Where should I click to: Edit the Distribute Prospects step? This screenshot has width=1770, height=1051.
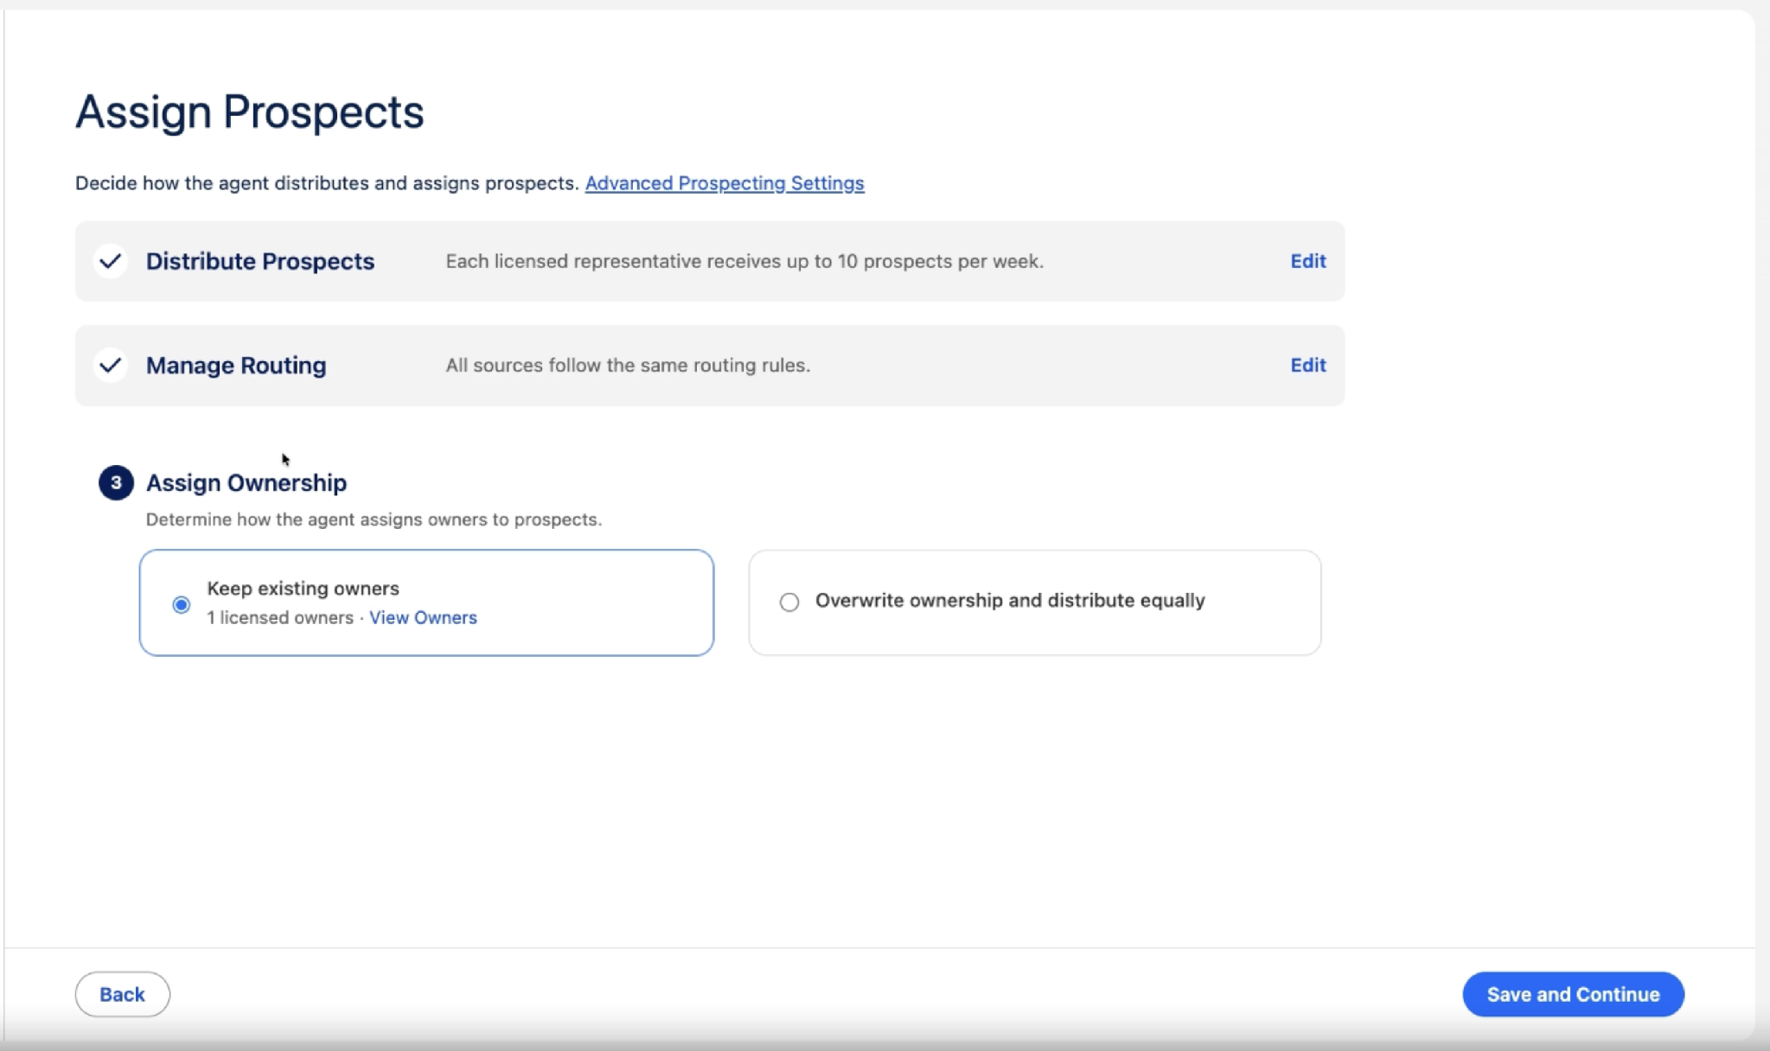point(1307,261)
